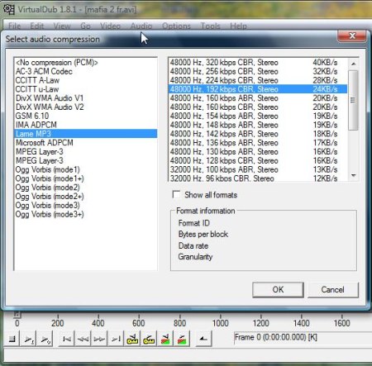Open the Options menu in VirtualDub window
The height and width of the screenshot is (366, 372).
coord(176,26)
